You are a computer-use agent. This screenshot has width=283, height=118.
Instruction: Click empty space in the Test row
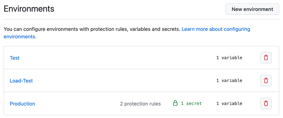coord(117,58)
